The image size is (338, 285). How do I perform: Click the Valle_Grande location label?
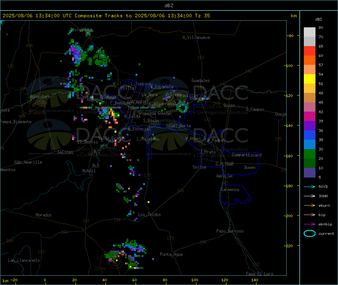pos(112,138)
